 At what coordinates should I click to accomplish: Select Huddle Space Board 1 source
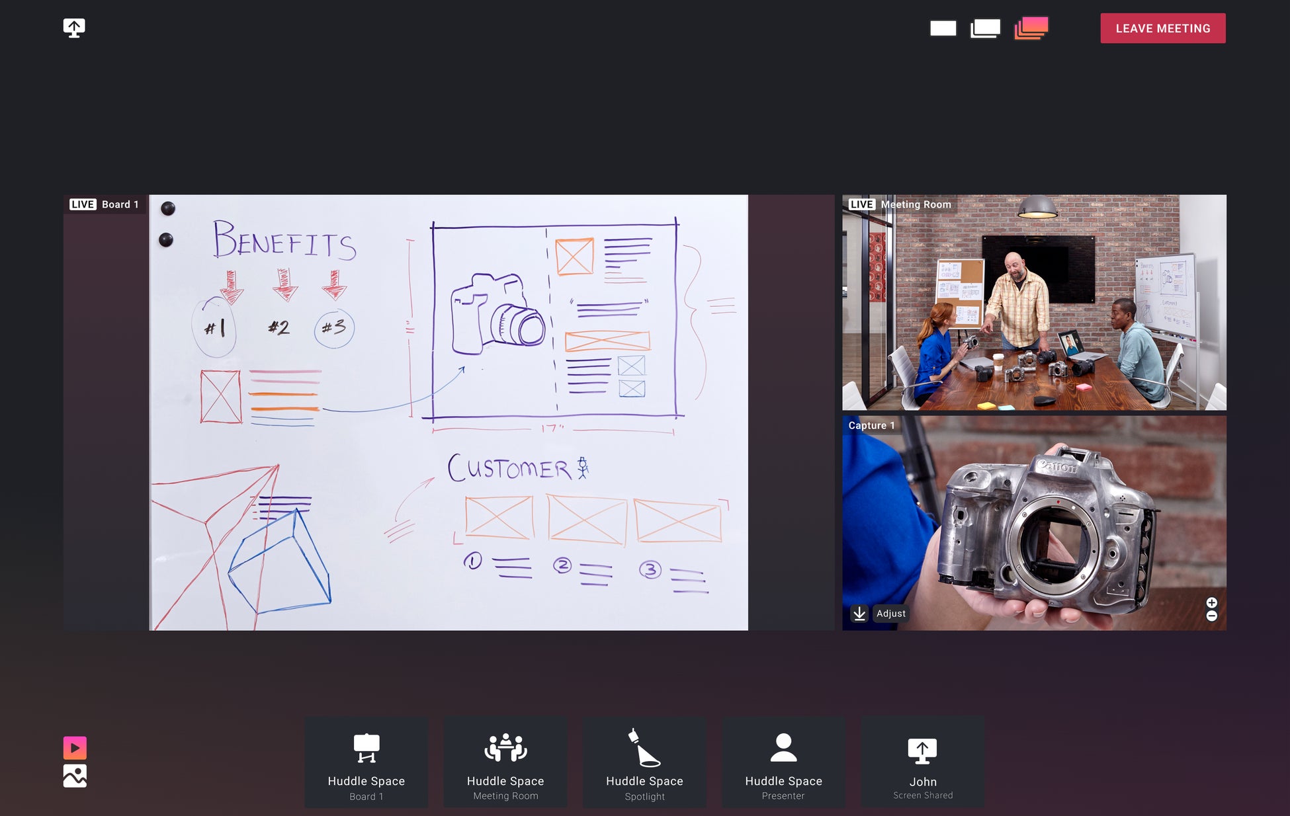tap(366, 762)
